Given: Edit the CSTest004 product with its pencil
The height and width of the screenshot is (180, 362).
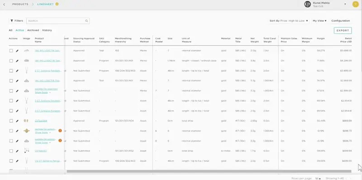Looking at the screenshot, I should pyautogui.click(x=17, y=121).
